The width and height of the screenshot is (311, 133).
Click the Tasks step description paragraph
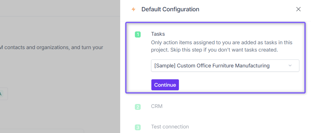[222, 46]
